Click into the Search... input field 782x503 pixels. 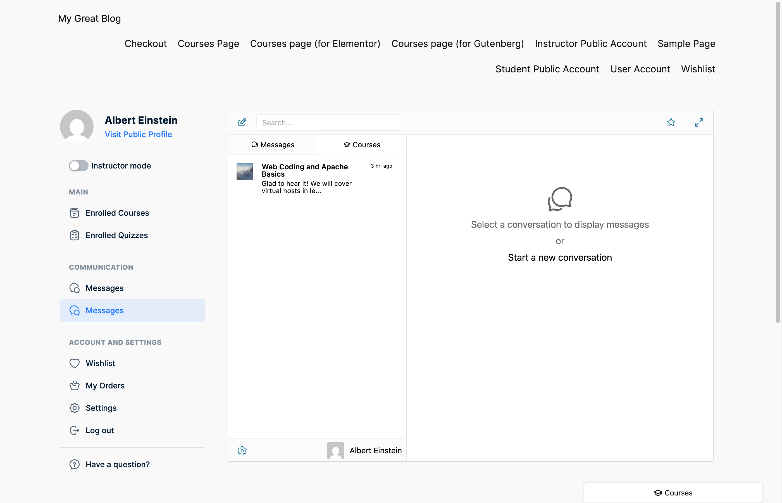(328, 122)
